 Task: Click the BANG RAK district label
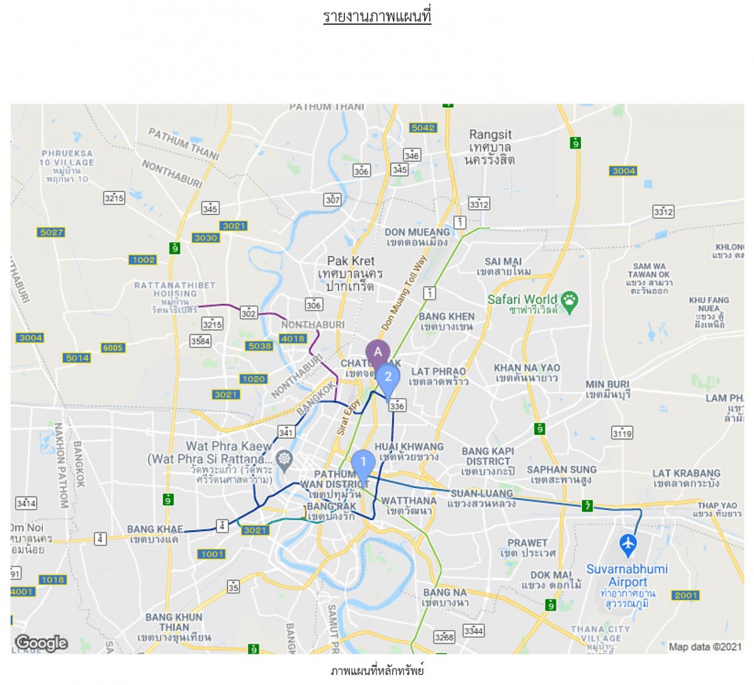[x=331, y=511]
